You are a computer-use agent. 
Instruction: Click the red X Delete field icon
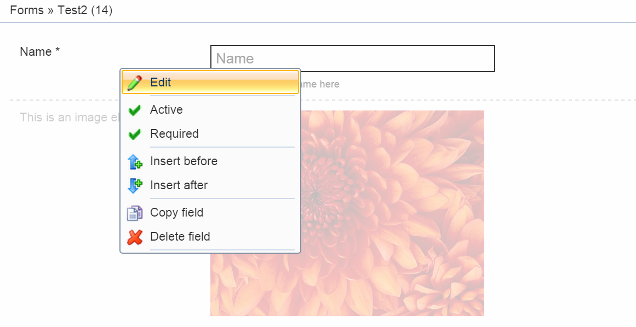point(134,237)
